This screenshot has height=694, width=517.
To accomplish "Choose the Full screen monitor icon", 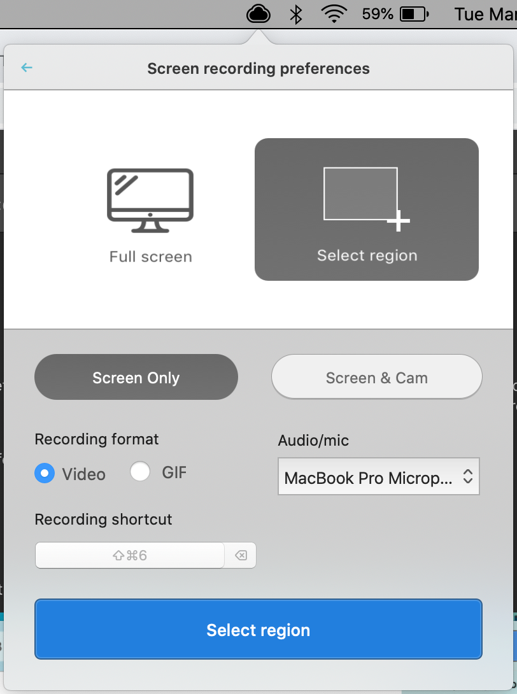I will tap(150, 201).
